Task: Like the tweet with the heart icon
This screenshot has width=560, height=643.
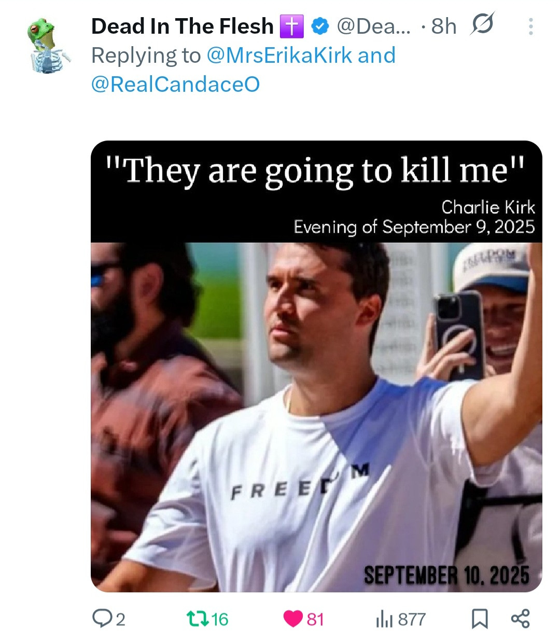Action: 293,618
